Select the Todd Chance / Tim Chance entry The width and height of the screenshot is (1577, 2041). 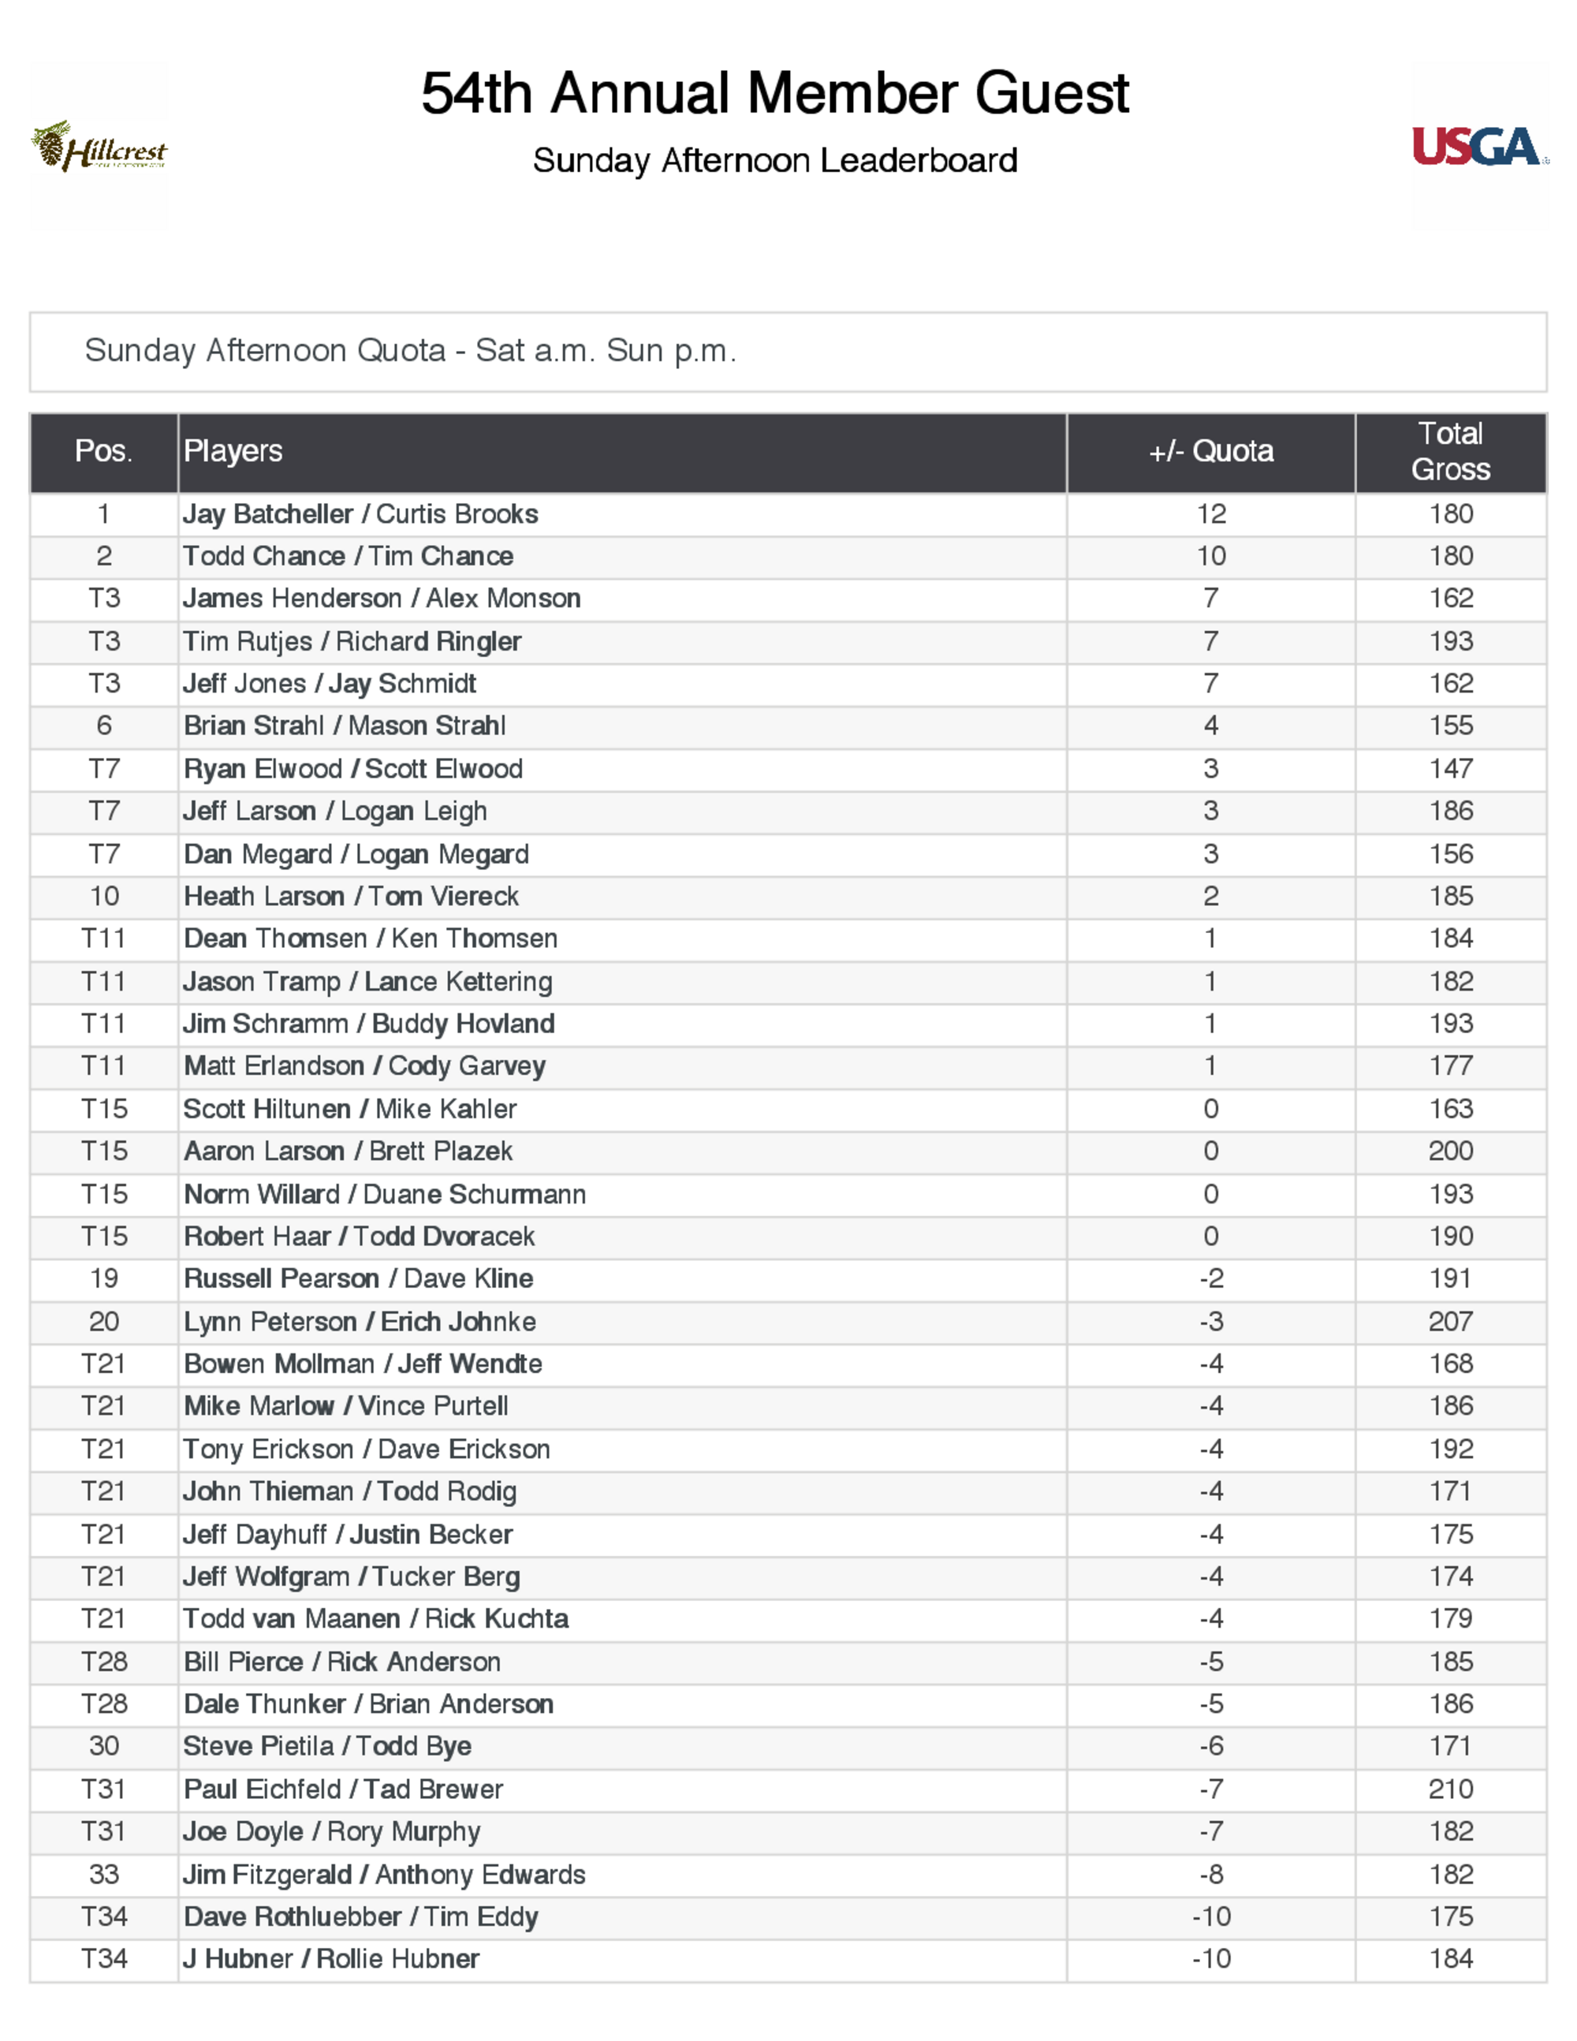pos(349,556)
